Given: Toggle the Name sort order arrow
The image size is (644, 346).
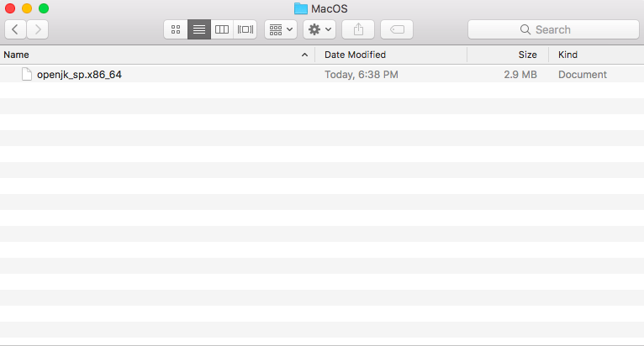Looking at the screenshot, I should 304,55.
